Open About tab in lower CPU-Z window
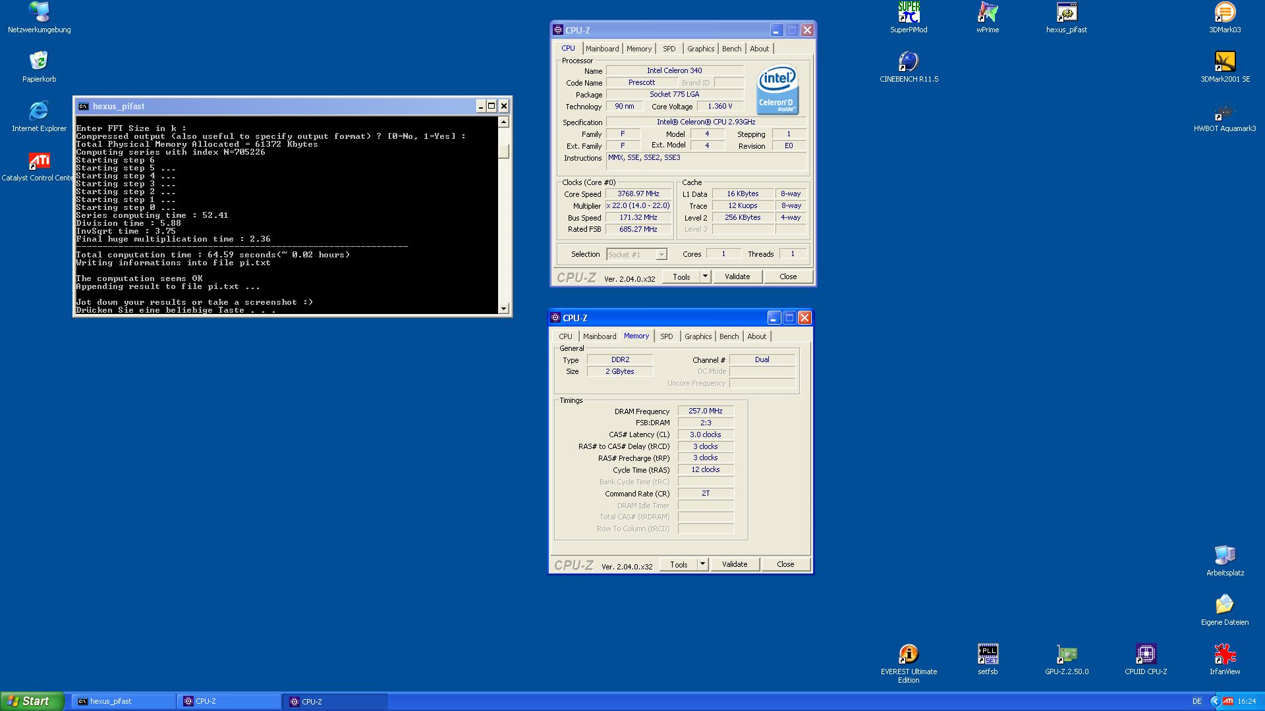This screenshot has width=1265, height=711. coord(757,336)
